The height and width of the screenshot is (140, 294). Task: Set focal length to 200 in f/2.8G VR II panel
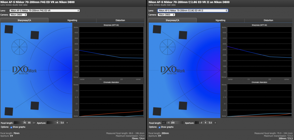click(173, 123)
